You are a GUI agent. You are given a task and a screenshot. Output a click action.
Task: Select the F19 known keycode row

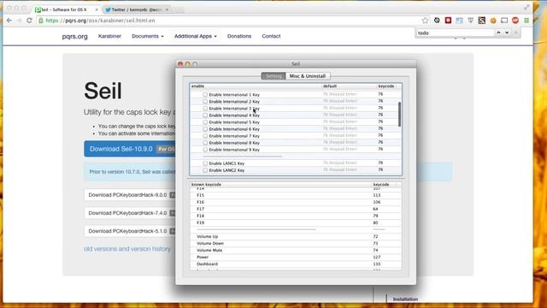point(296,222)
